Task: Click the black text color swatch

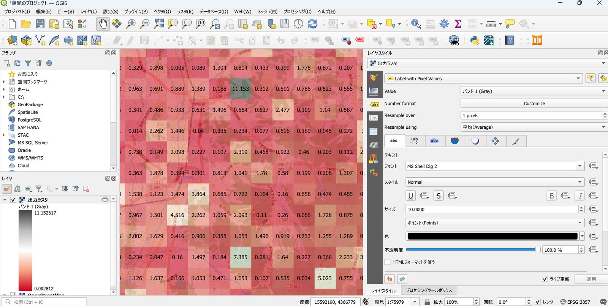Action: (x=492, y=236)
